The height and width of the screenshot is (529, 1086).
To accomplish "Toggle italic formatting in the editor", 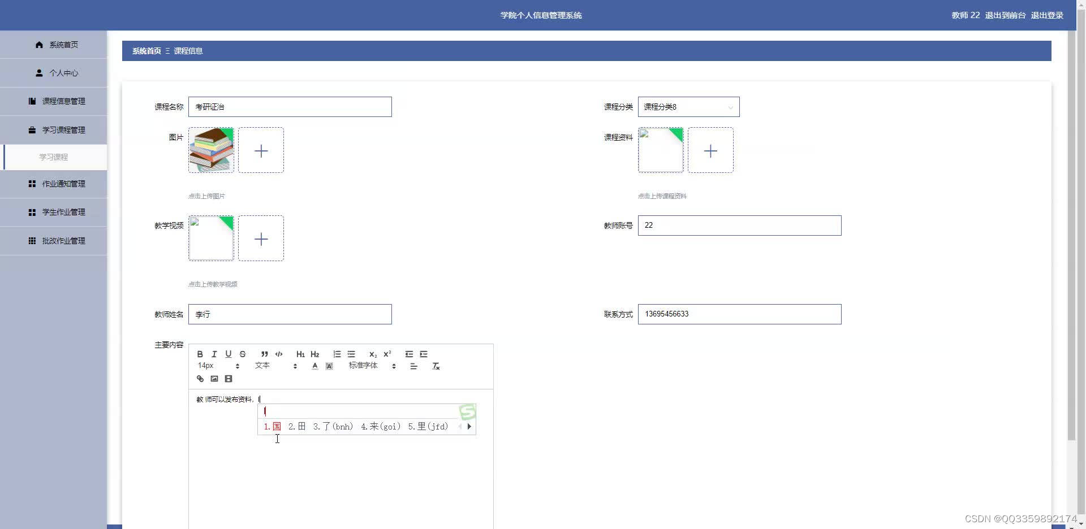I will (x=214, y=354).
